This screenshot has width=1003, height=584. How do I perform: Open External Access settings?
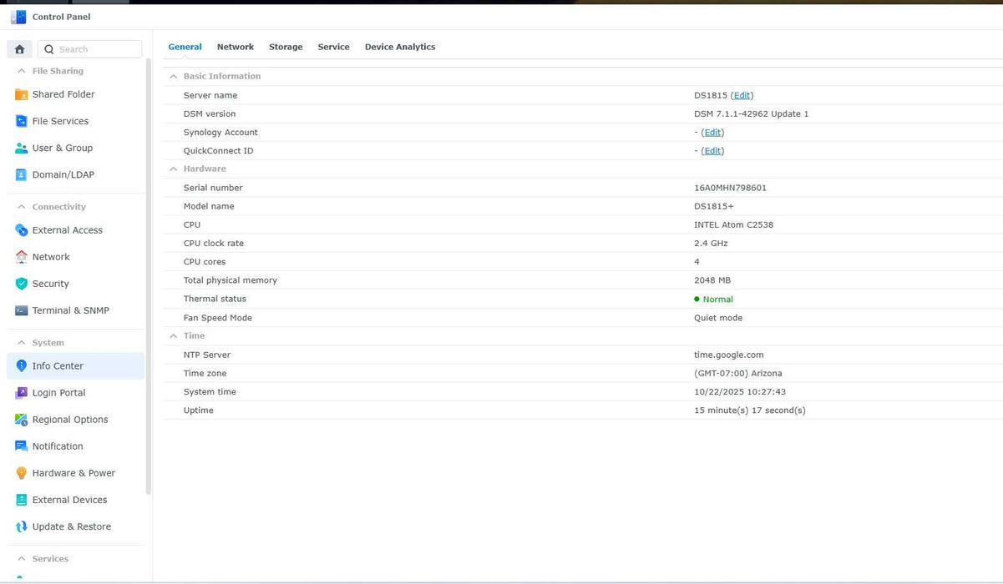click(x=66, y=230)
